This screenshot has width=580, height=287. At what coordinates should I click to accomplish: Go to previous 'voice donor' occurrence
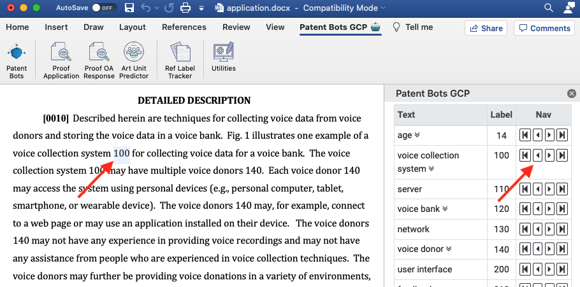pos(537,249)
